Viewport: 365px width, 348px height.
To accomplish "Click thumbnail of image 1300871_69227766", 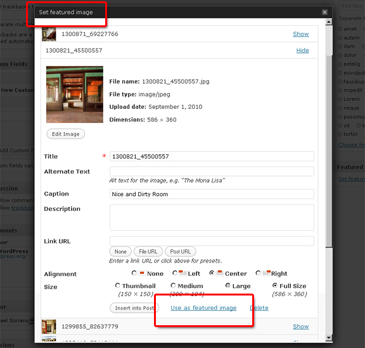I will click(x=49, y=34).
